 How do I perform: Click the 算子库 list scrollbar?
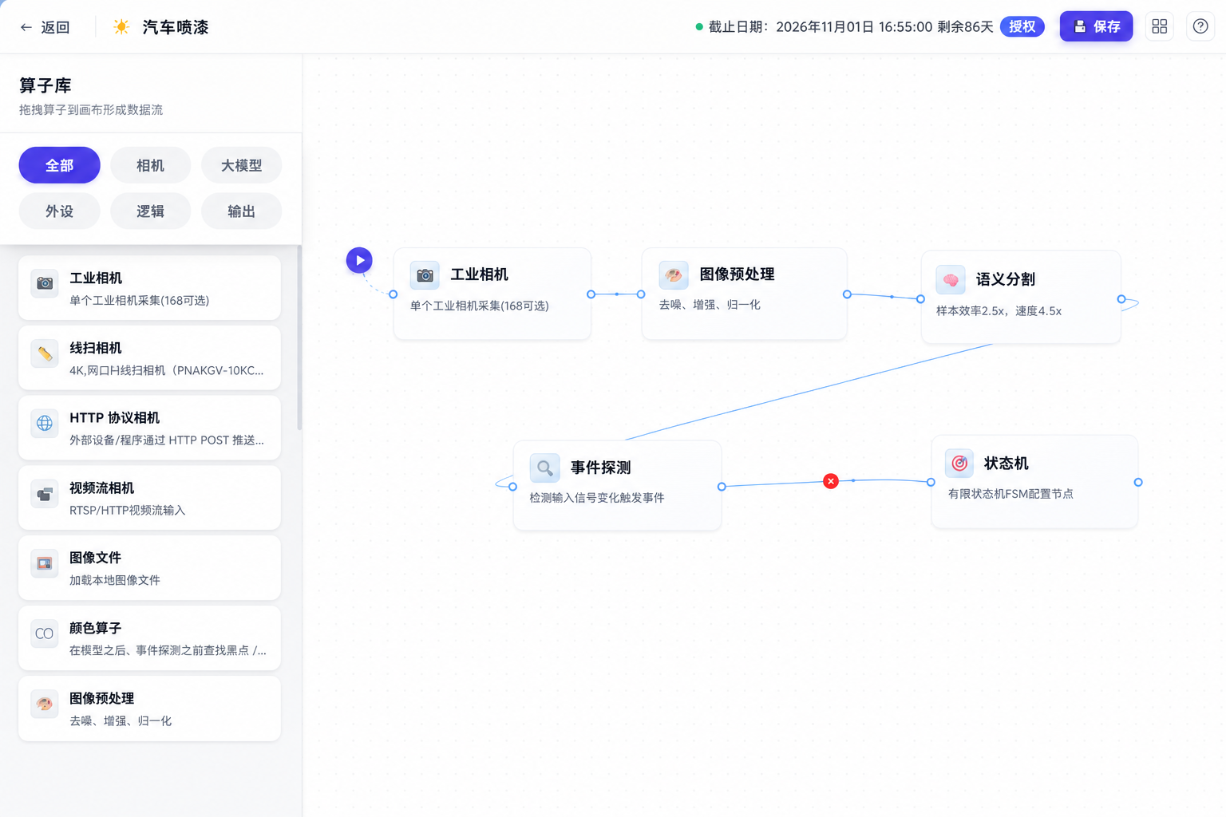(x=299, y=338)
